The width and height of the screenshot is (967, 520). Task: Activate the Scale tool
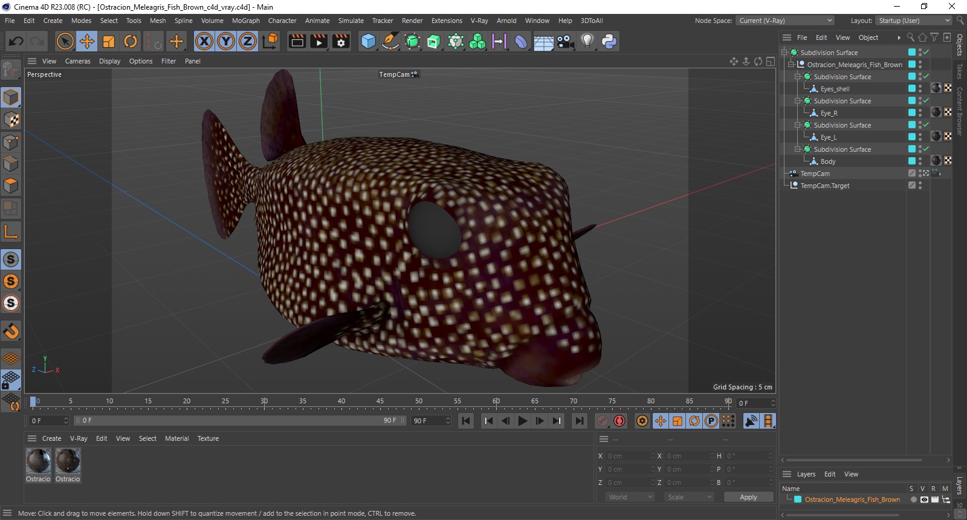(109, 41)
